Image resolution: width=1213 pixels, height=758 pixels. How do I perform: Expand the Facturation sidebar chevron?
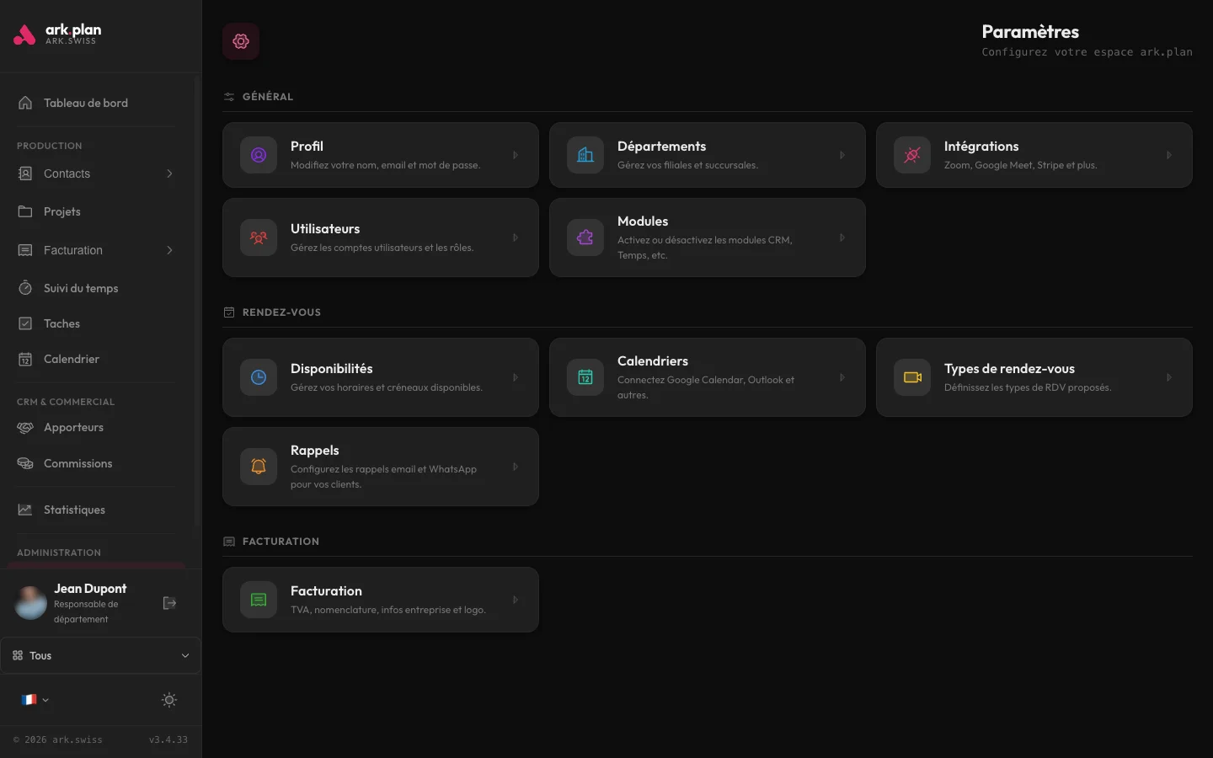(x=169, y=250)
